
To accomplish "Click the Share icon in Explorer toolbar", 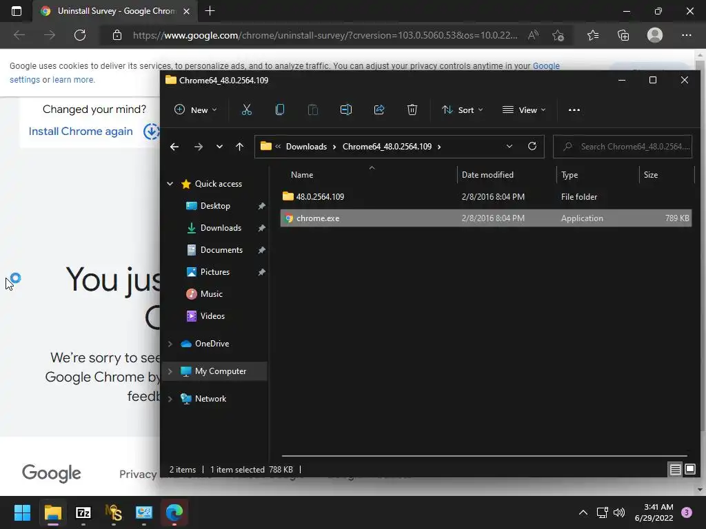I will (379, 110).
